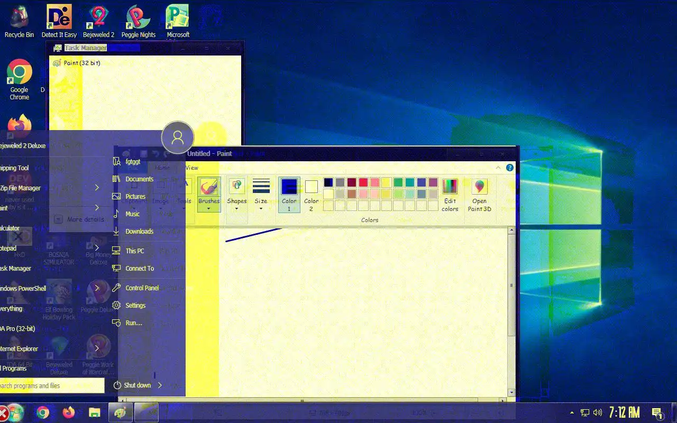The height and width of the screenshot is (423, 677).
Task: Select the Peggle Nights desktop icon
Action: pos(139,22)
